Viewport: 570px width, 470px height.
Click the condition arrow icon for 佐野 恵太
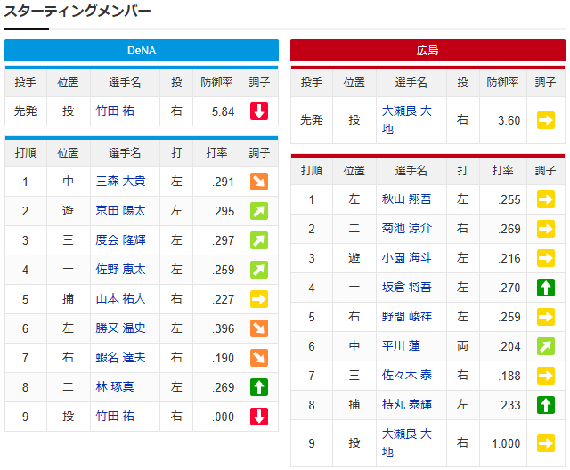coord(259,270)
